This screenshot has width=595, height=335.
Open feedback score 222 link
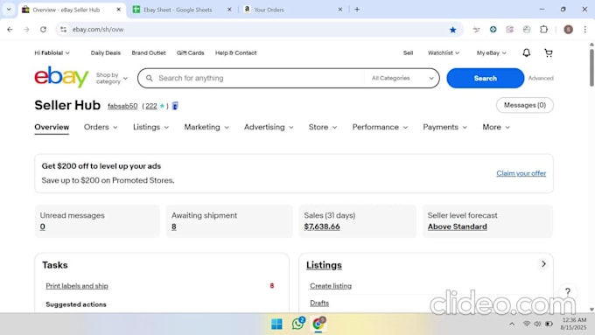[151, 106]
